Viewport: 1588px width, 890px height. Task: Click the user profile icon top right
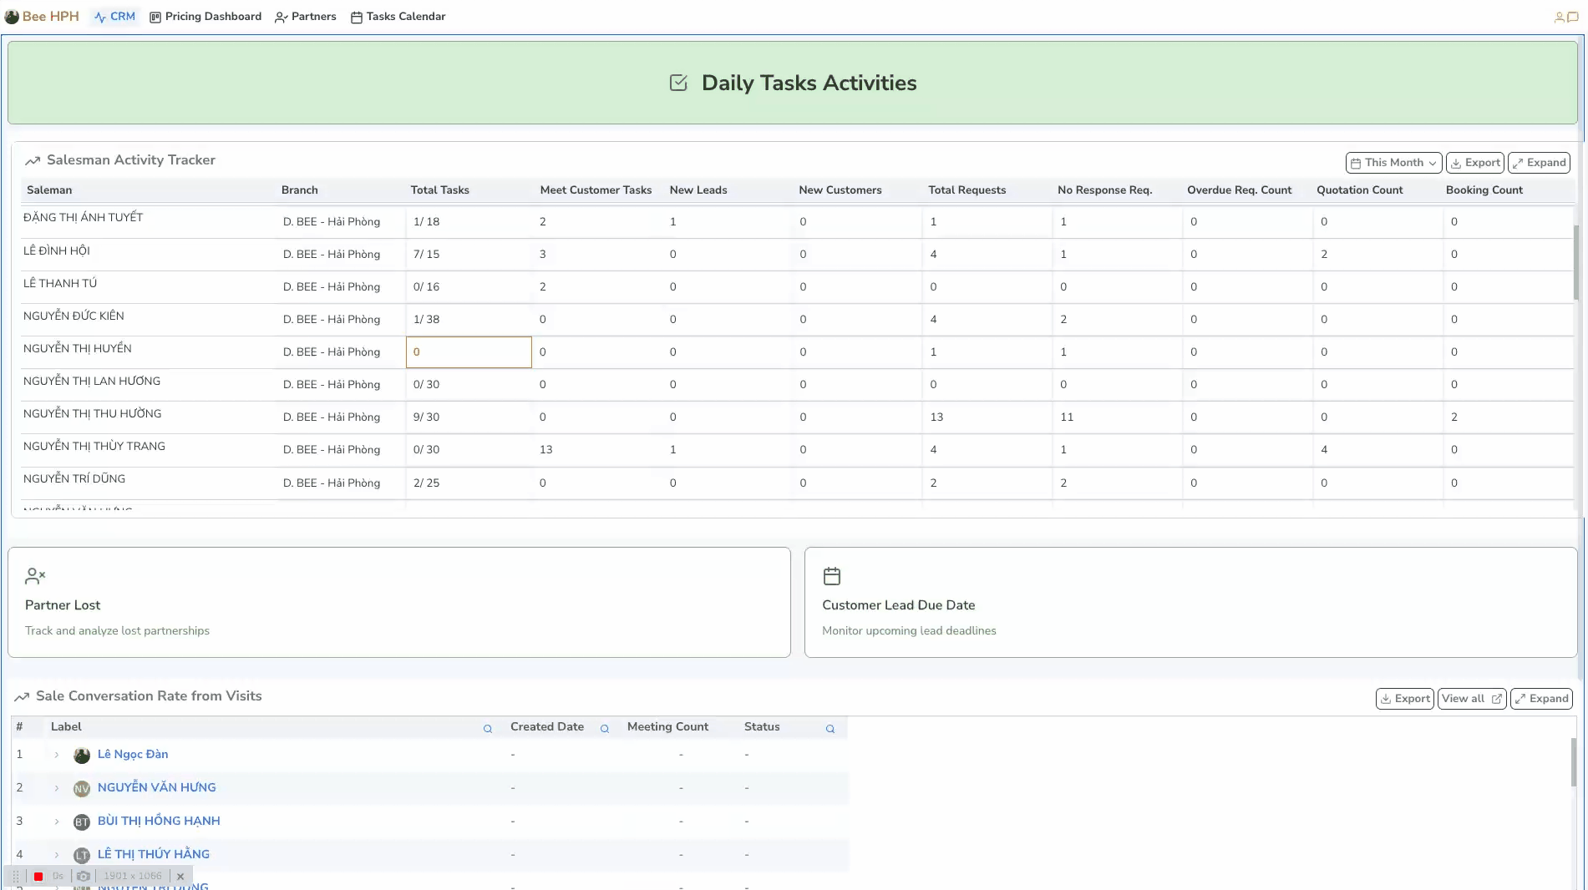tap(1559, 16)
